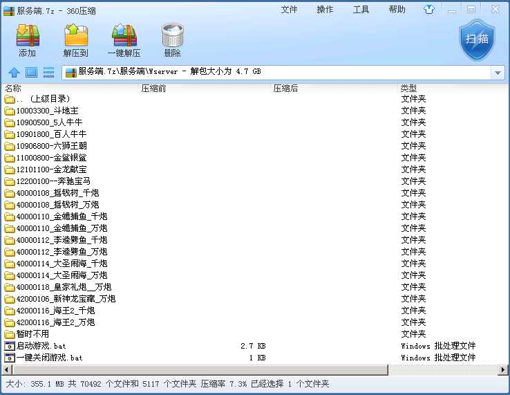510x395 pixels.
Task: Click folder icon of 10900500_5人牛牛
Action: [10, 122]
